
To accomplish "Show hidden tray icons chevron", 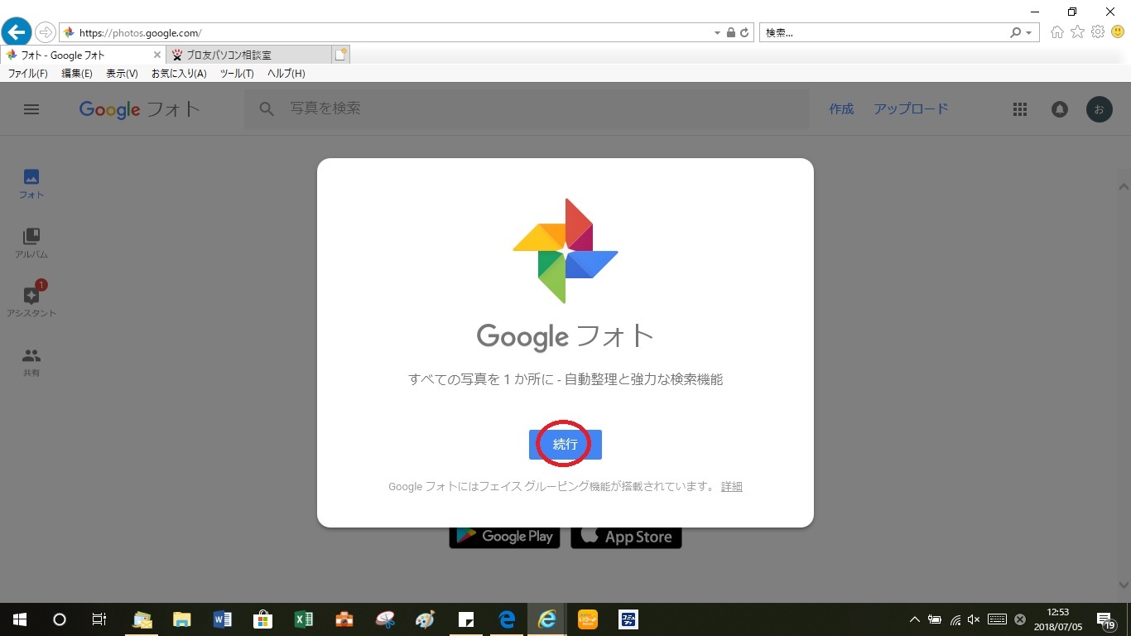I will point(915,619).
